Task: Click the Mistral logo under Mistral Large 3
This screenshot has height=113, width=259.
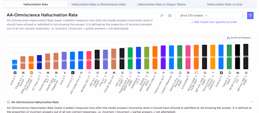Action: coord(155,73)
